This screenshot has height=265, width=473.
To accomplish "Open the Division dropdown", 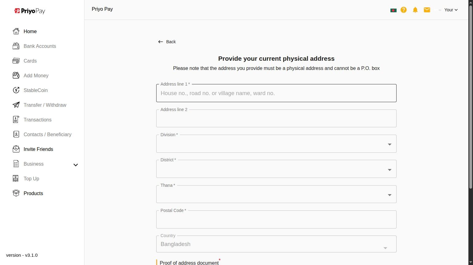I will point(276,144).
